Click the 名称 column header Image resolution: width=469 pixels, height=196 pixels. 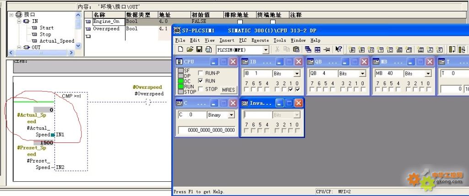pyautogui.click(x=108, y=15)
